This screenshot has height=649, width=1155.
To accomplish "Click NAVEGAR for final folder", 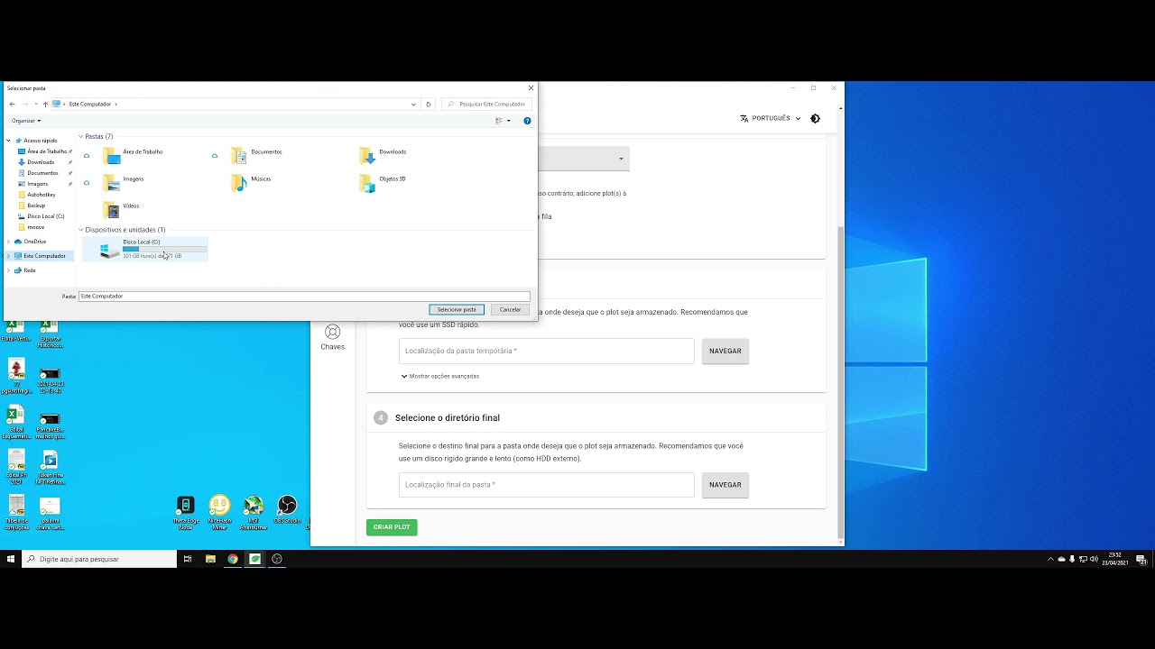I will [x=725, y=485].
